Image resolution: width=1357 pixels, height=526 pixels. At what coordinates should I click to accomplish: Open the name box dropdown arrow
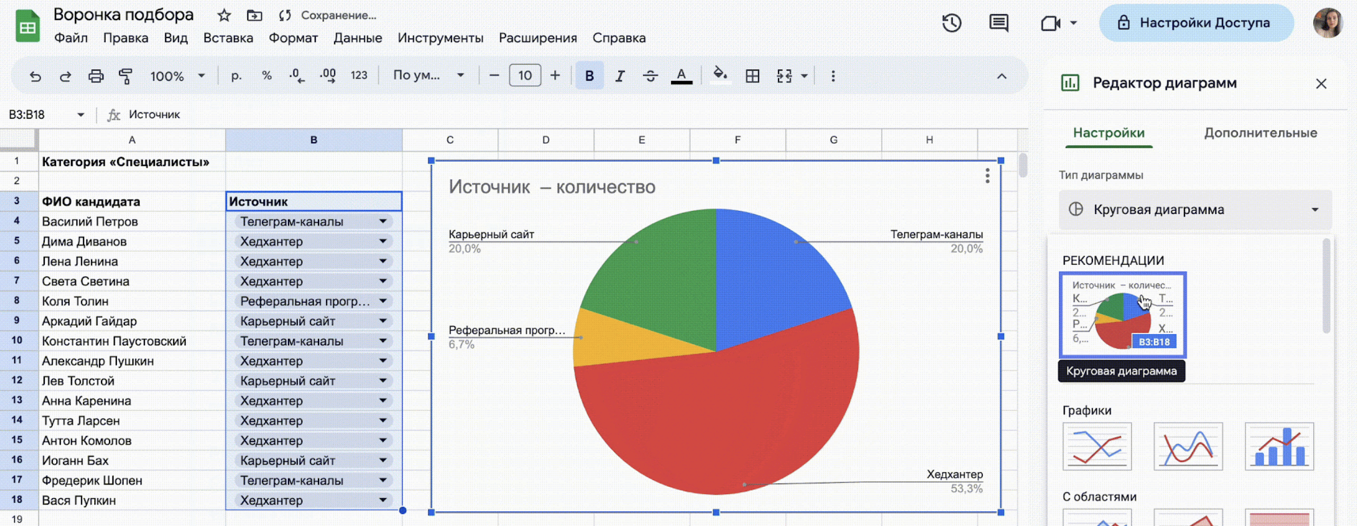[81, 115]
